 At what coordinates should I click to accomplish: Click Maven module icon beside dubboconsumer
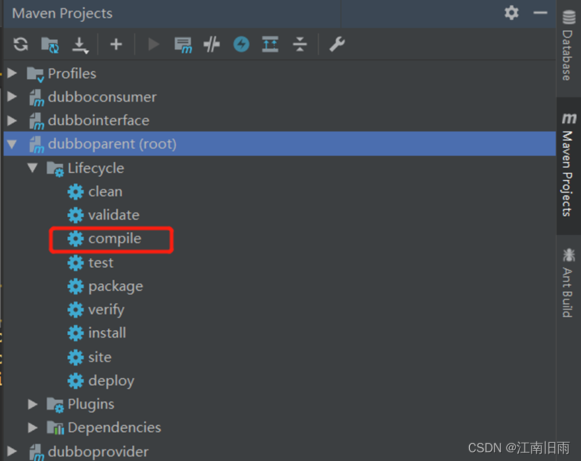point(37,98)
